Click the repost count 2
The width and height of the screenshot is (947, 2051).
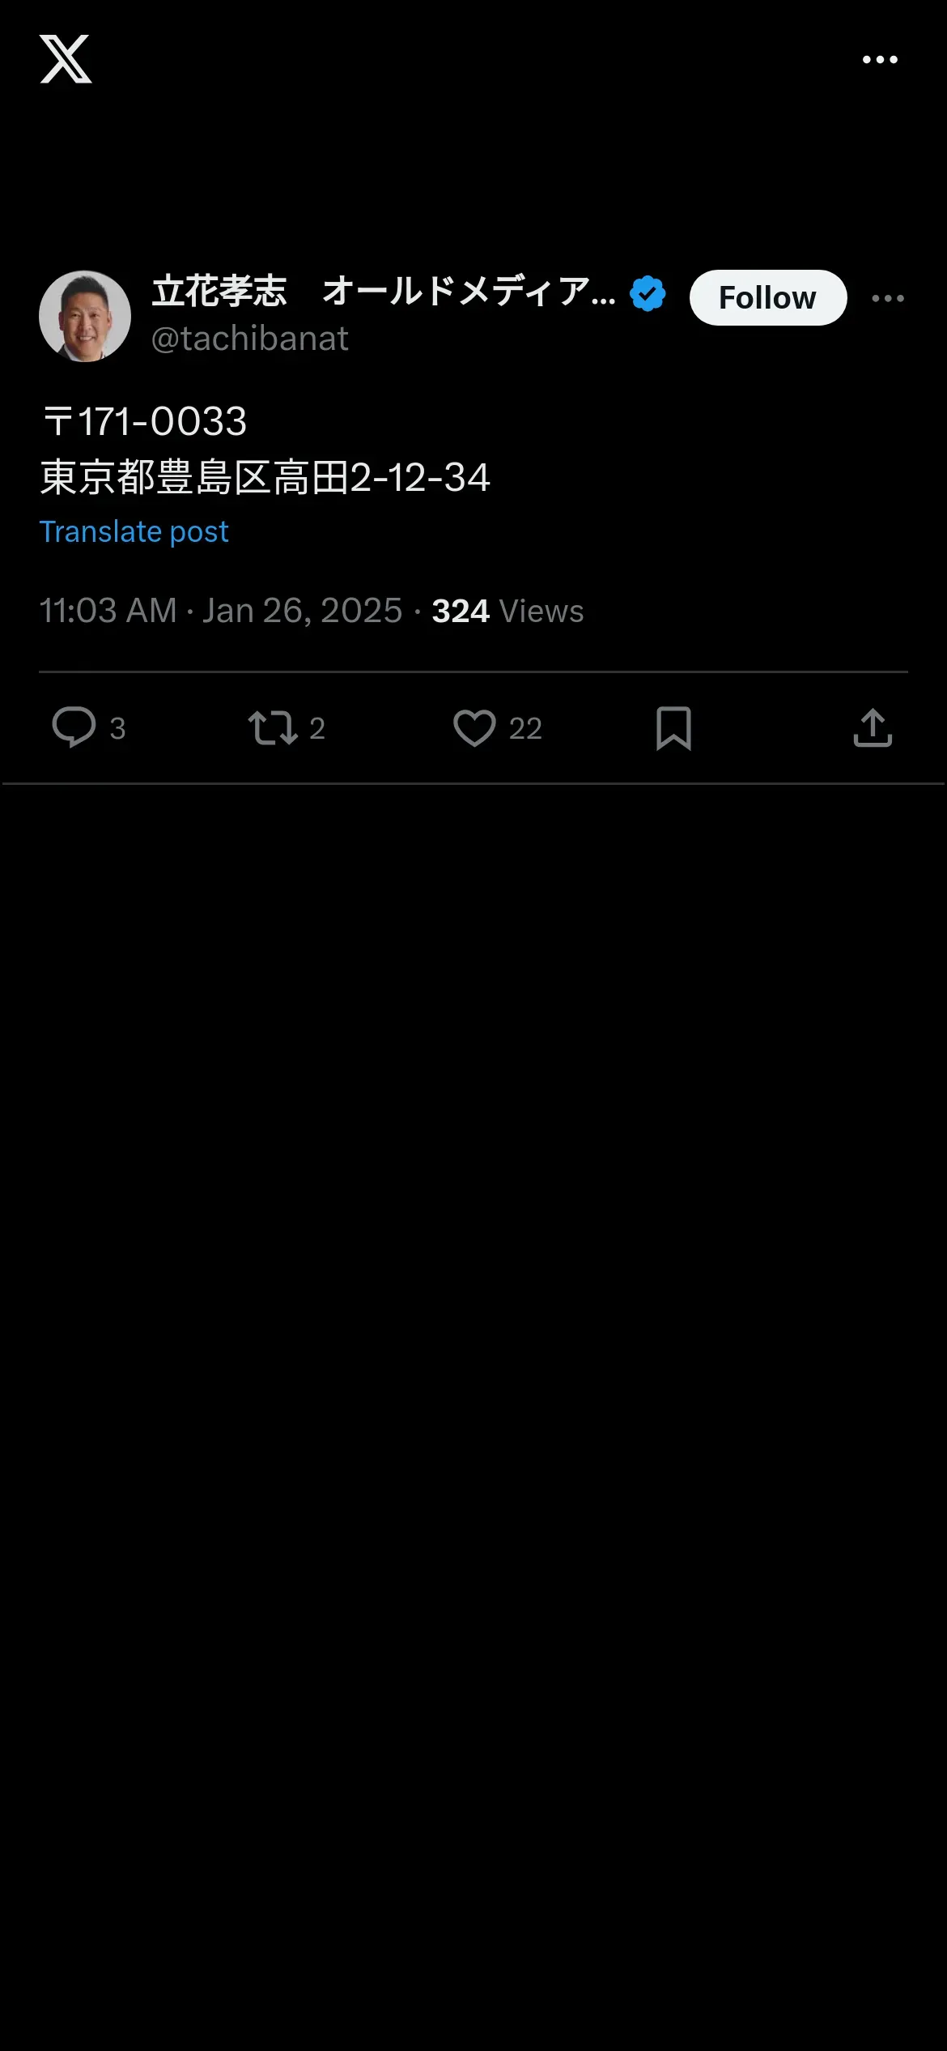tap(317, 728)
